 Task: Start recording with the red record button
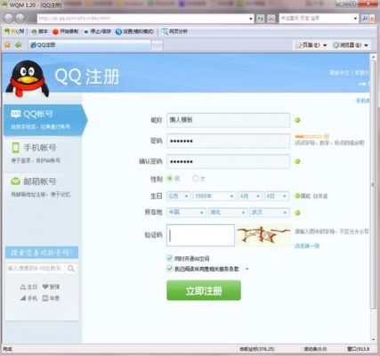(65, 31)
